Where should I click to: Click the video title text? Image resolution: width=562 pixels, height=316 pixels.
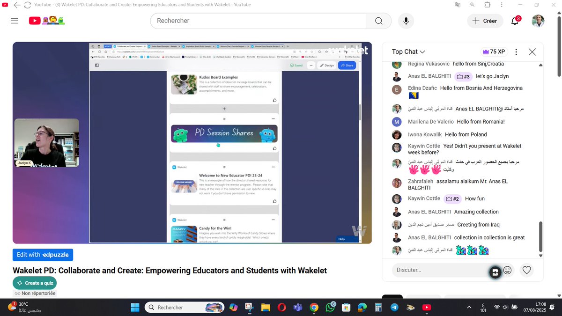click(170, 271)
